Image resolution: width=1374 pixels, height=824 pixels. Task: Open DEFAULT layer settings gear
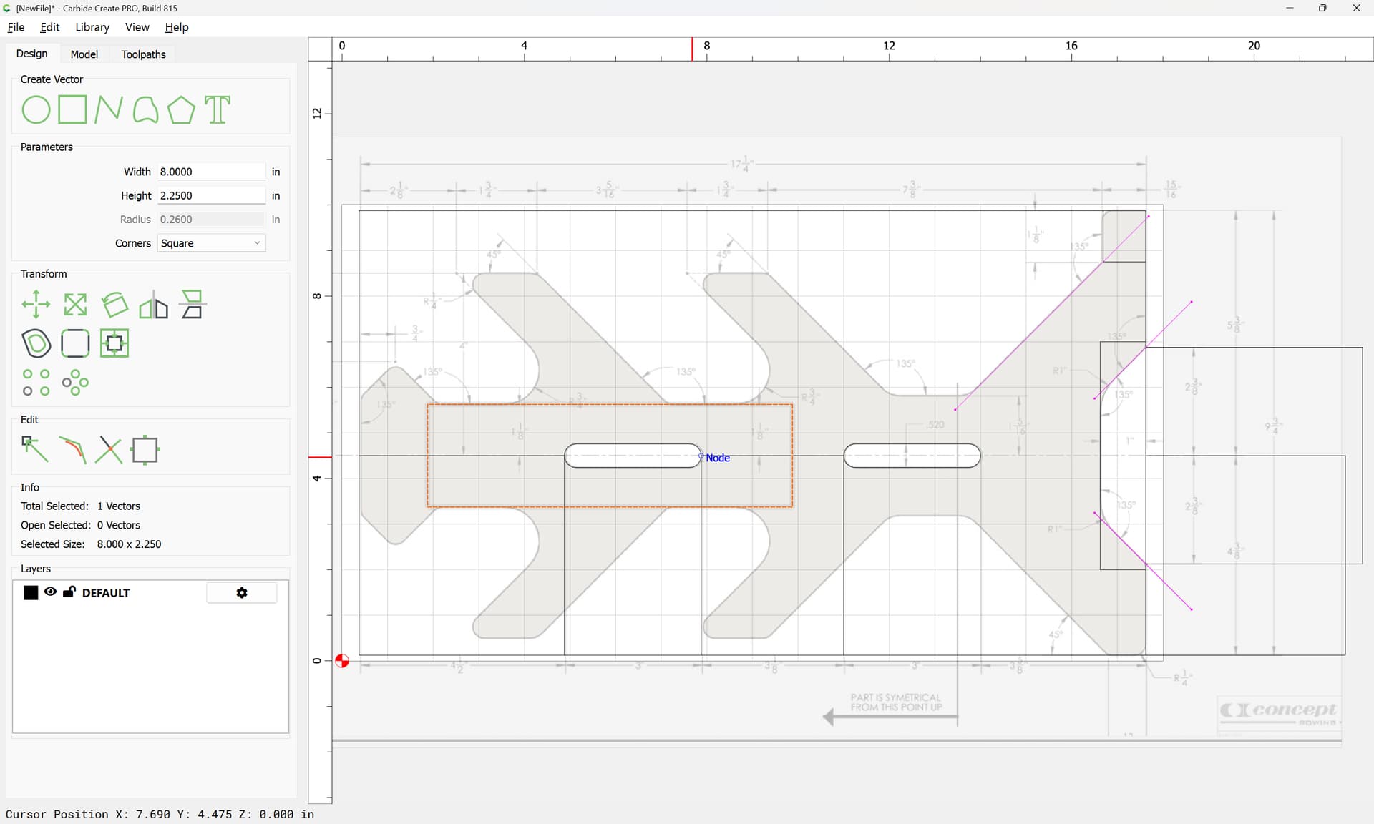point(242,593)
